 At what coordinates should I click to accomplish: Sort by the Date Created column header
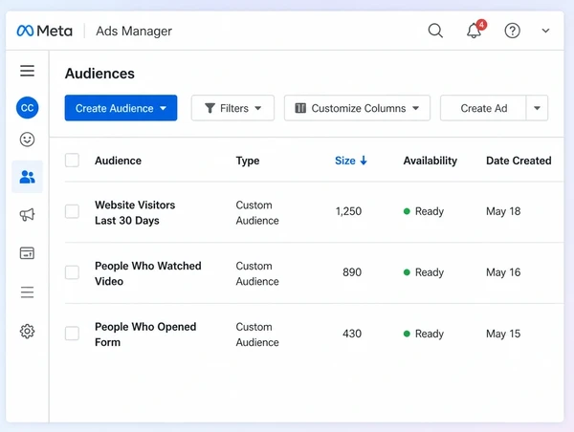[519, 161]
